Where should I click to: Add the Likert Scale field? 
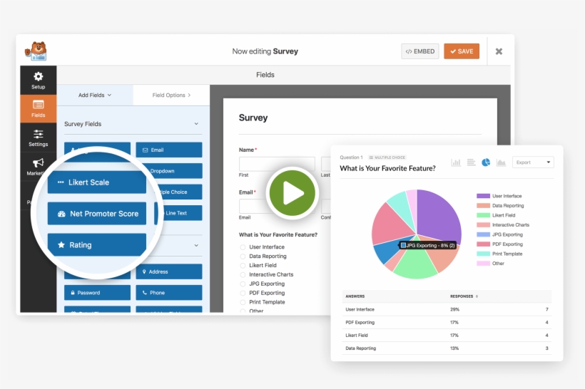click(96, 182)
